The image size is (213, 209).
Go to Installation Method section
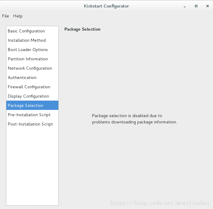click(32, 40)
